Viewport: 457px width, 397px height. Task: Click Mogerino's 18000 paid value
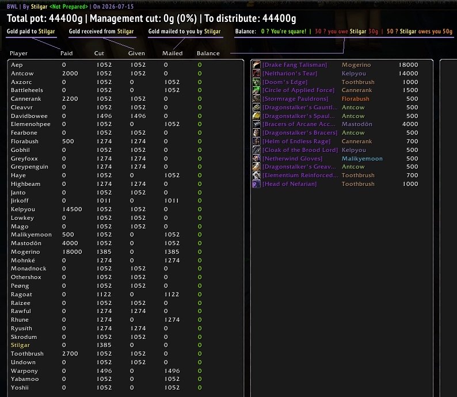[x=72, y=251]
